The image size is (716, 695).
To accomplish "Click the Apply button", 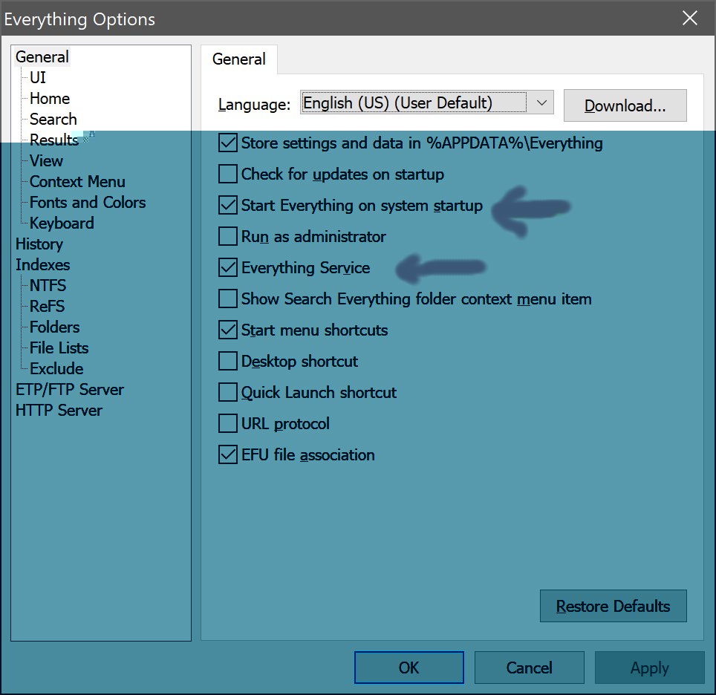I will coord(649,668).
